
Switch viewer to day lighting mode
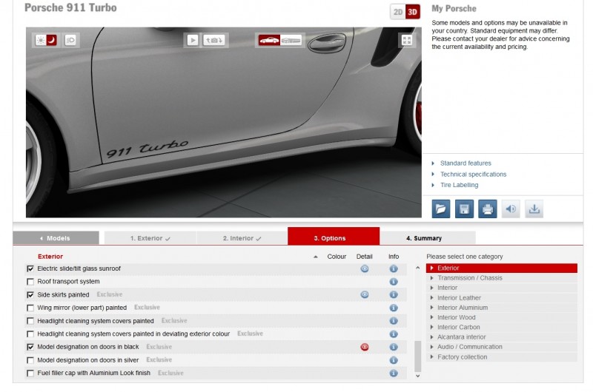point(41,40)
